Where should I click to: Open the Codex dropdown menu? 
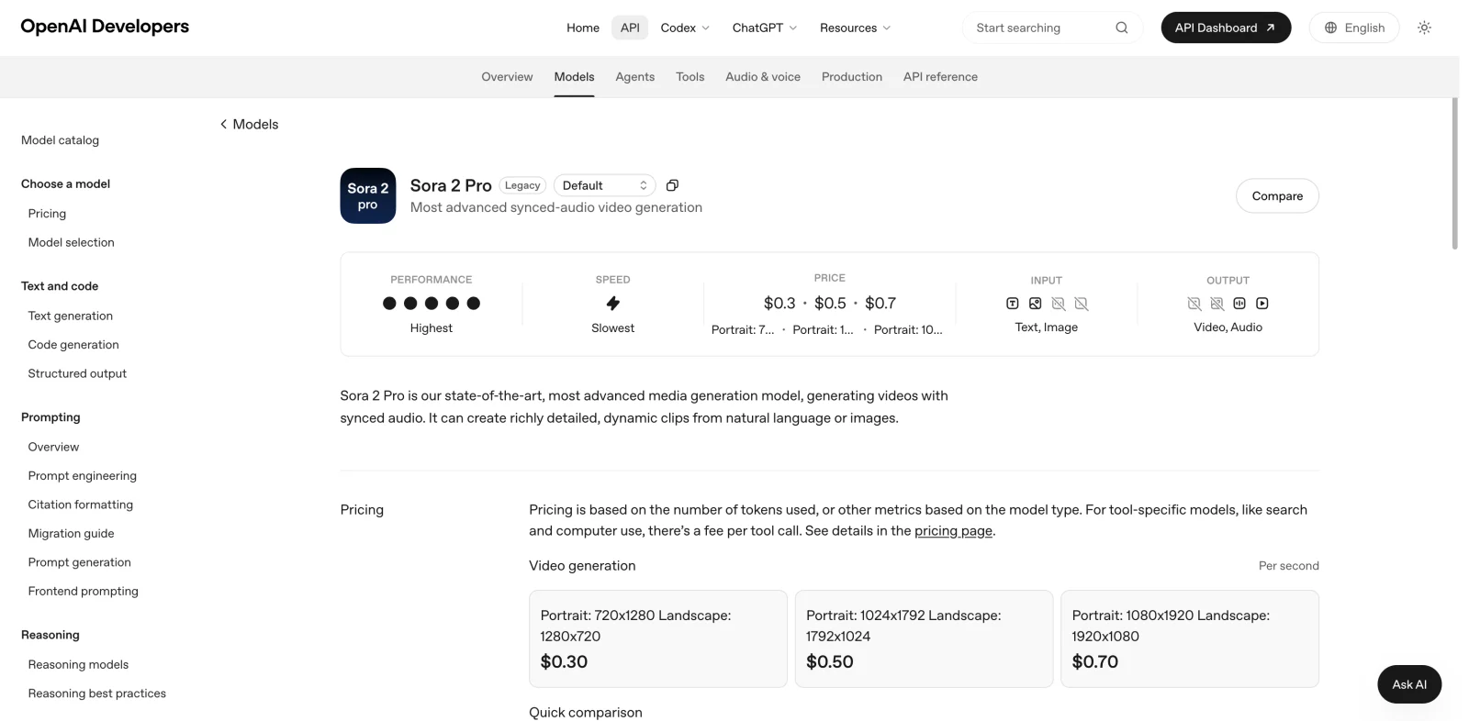coord(685,28)
